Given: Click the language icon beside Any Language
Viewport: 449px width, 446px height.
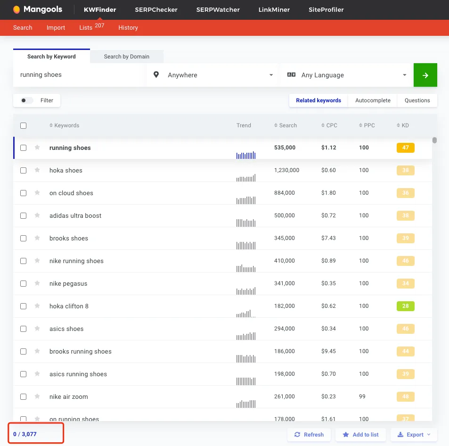Looking at the screenshot, I should (291, 75).
